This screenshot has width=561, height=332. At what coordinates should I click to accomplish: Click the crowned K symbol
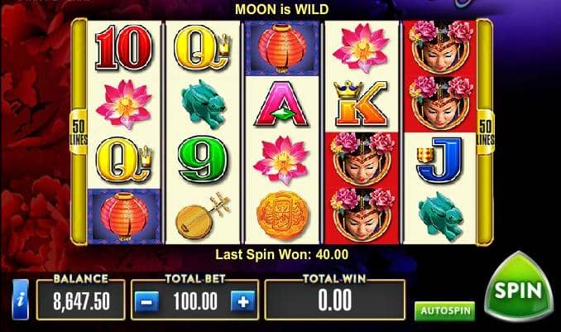coord(360,103)
